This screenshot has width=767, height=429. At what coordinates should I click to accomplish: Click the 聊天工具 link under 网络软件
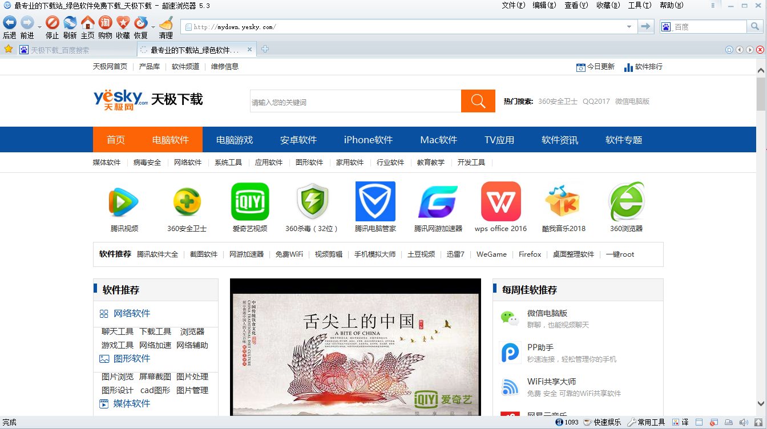118,331
